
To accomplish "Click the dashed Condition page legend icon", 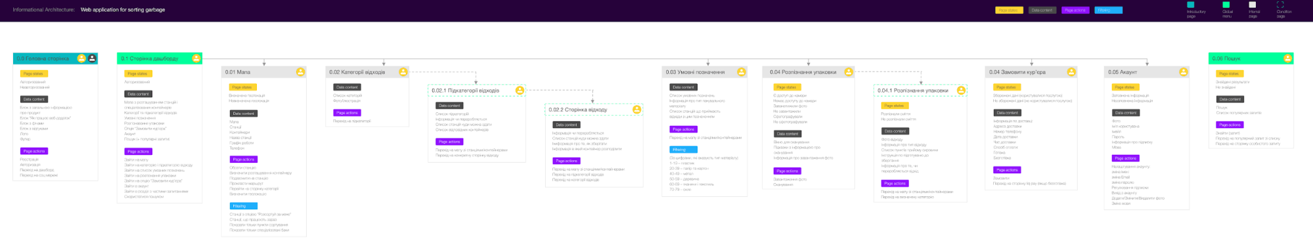I will pyautogui.click(x=1280, y=5).
